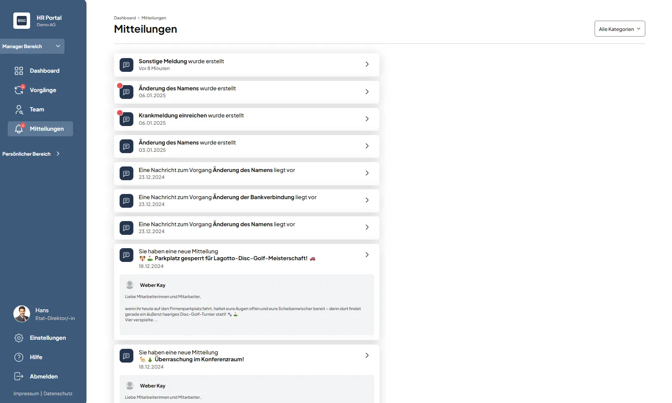Open Krankmeldung einreichen notification via its chevron
This screenshot has height=403, width=672.
coord(367,119)
